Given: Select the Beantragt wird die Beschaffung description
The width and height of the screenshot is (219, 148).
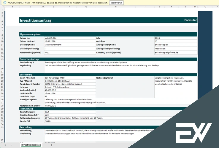Looking at the screenshot, I should click(x=121, y=67).
